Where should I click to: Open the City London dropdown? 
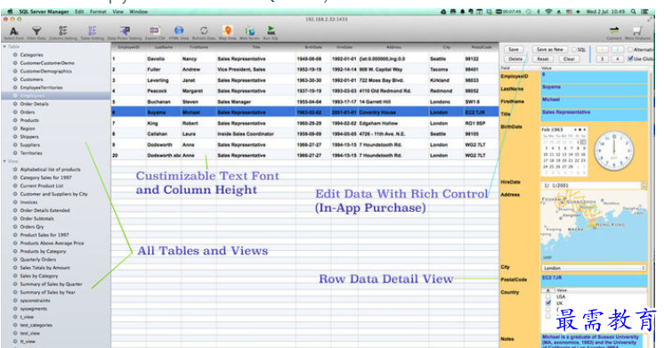(594, 268)
